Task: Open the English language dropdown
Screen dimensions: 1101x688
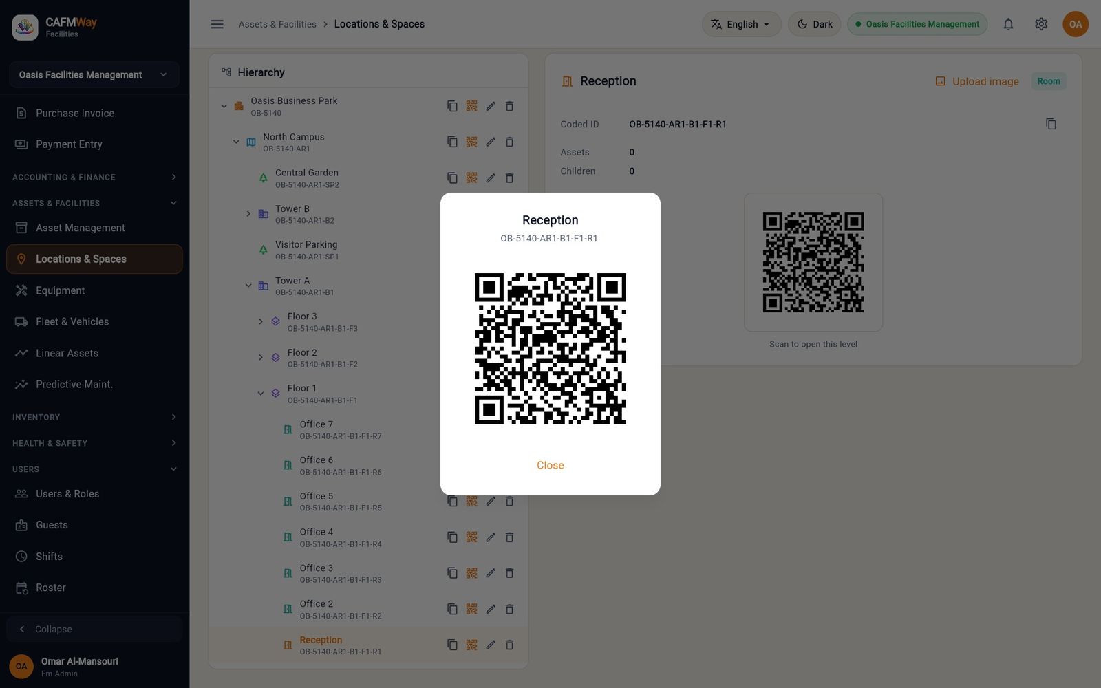Action: 741,24
